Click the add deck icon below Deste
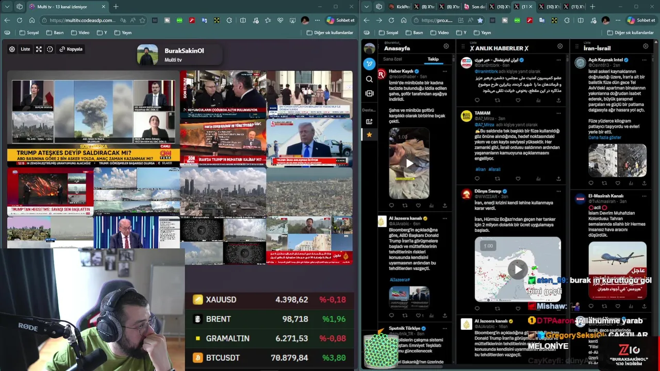 [x=369, y=122]
